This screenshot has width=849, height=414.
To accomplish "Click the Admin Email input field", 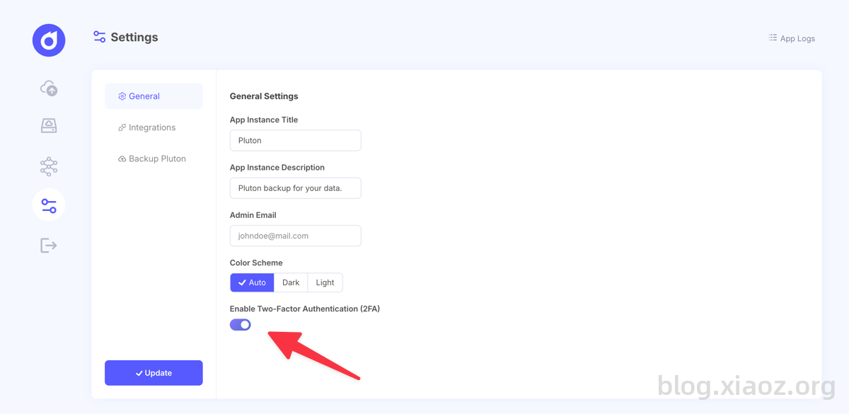I will click(x=296, y=236).
